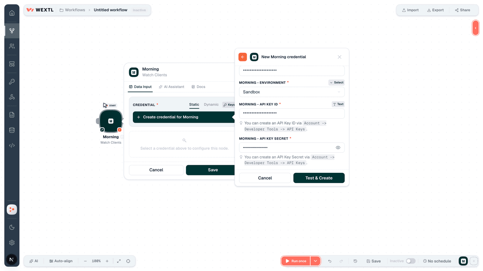This screenshot has height=271, width=483.
Task: Cancel the new Morning credential
Action: coord(265,178)
